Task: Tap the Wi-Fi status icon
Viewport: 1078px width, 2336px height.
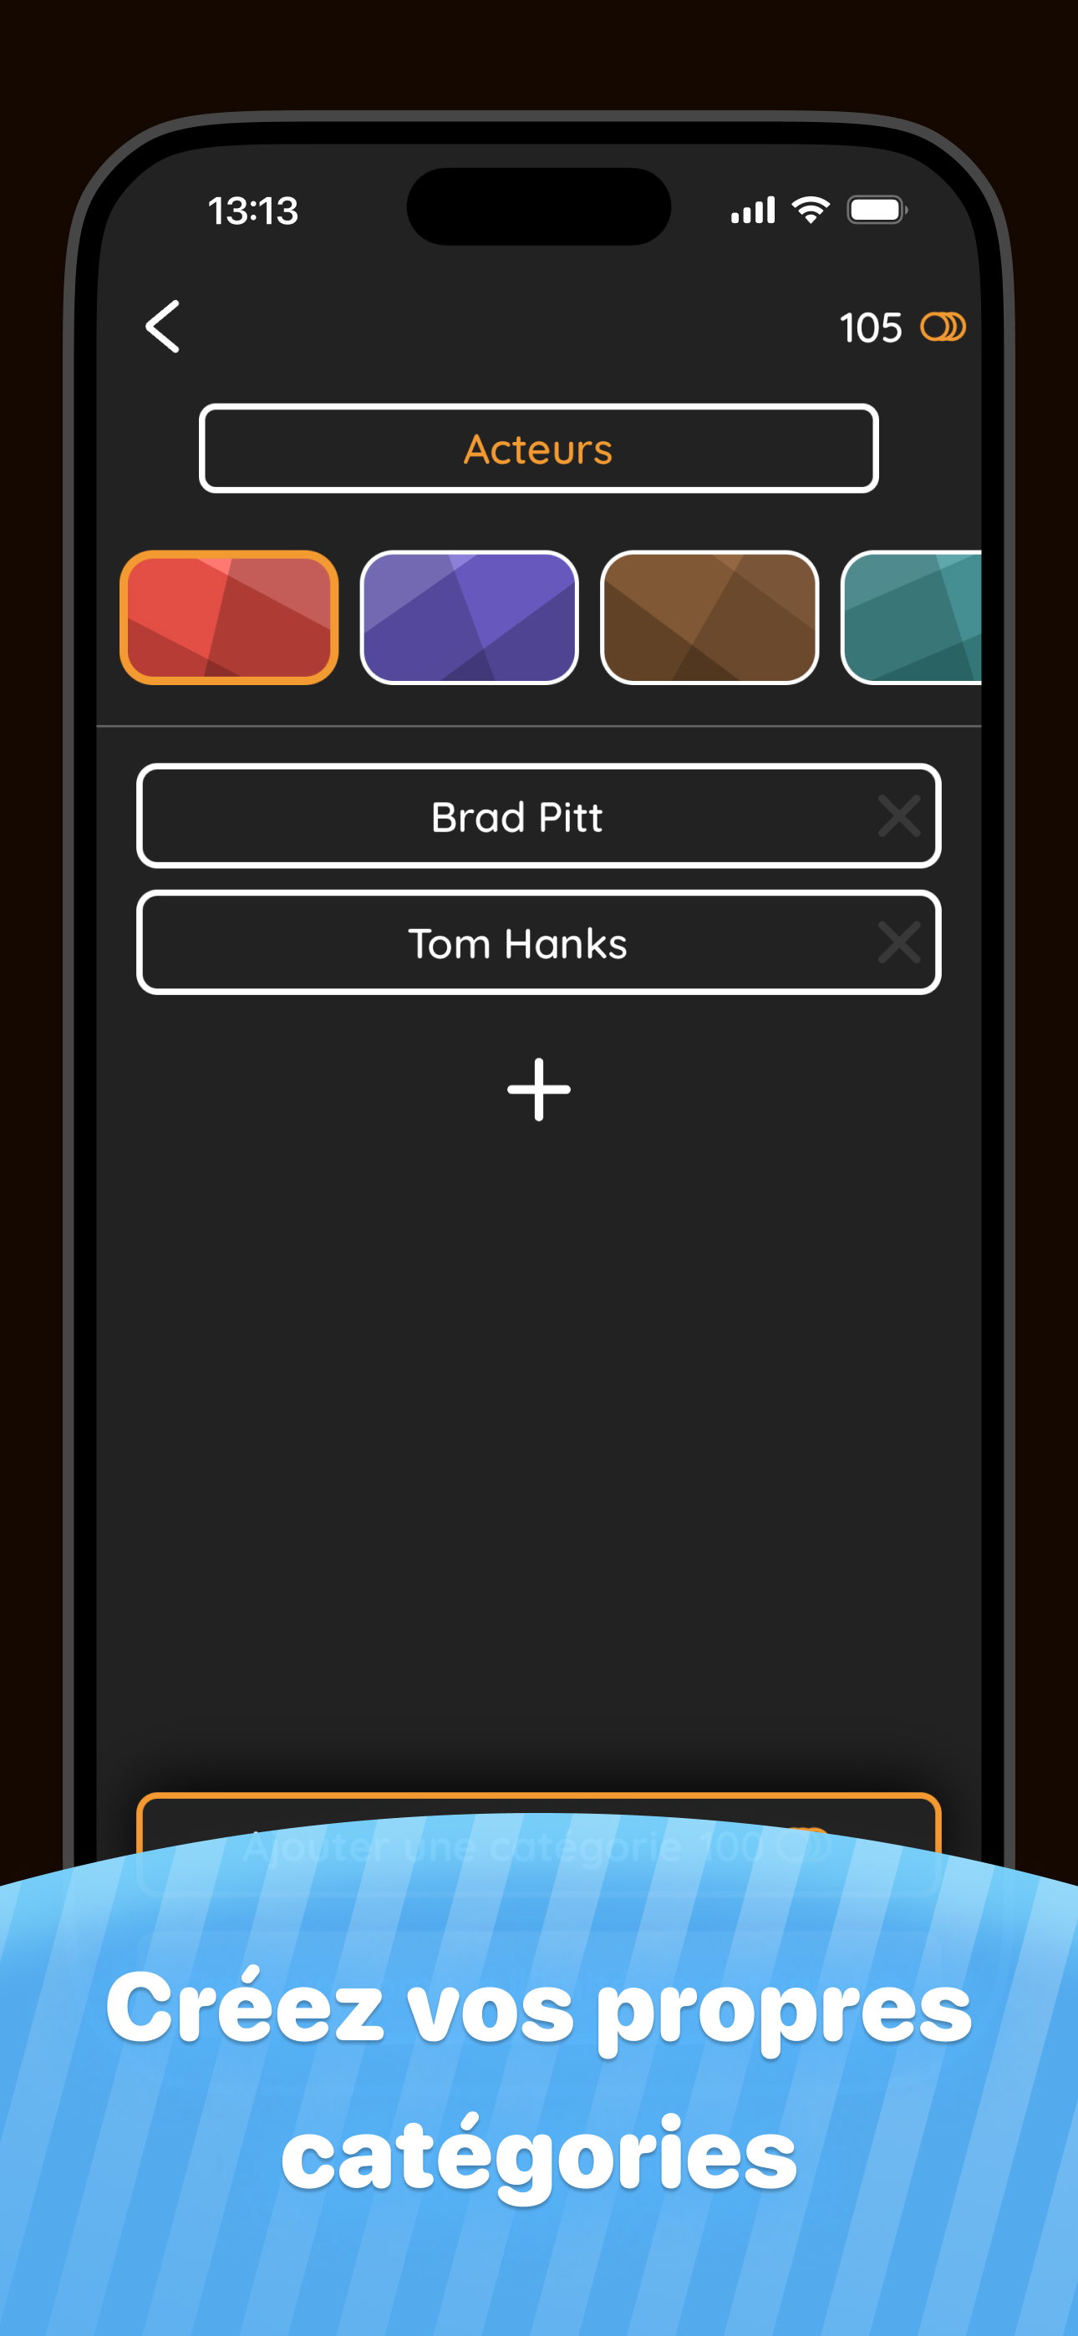Action: pos(811,211)
